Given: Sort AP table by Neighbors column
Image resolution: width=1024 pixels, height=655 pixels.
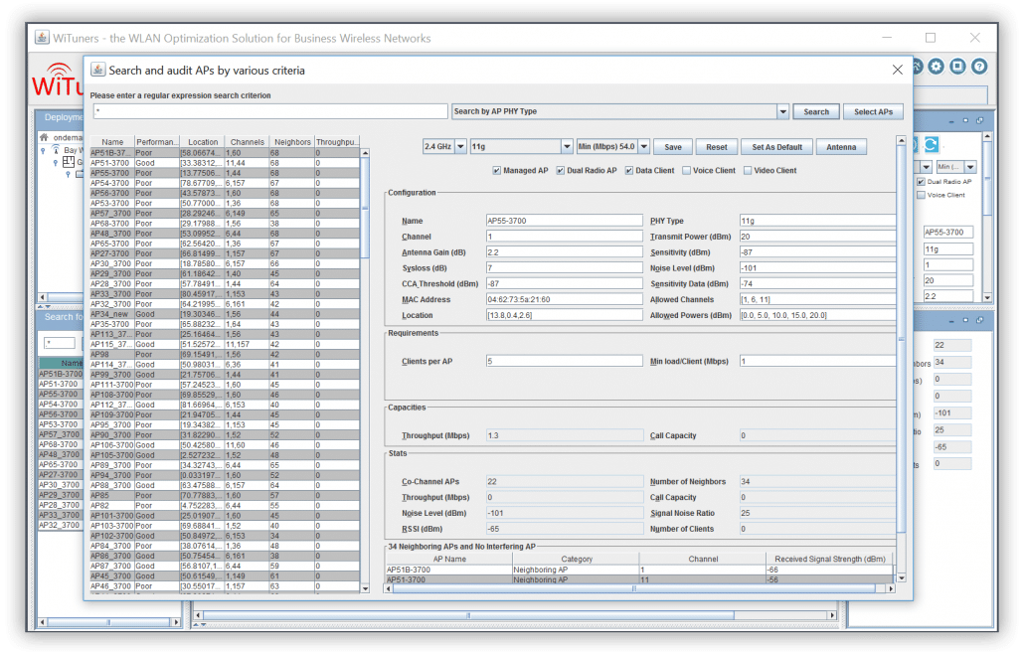Looking at the screenshot, I should click(x=292, y=142).
